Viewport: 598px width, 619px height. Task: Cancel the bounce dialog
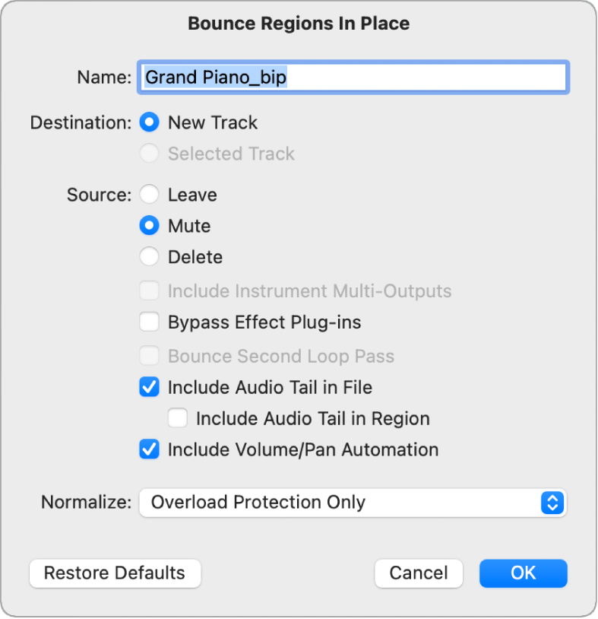418,573
